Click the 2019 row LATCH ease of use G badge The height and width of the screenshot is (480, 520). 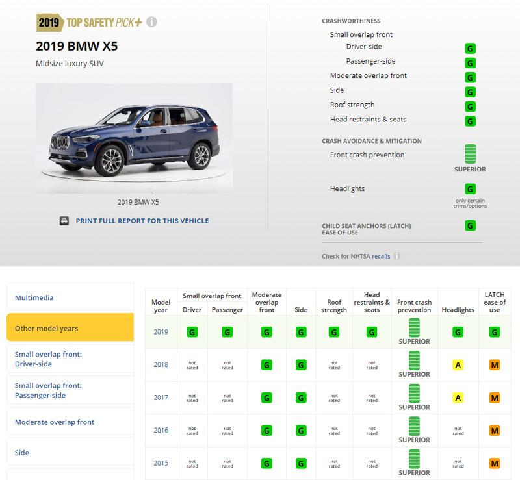click(x=495, y=332)
